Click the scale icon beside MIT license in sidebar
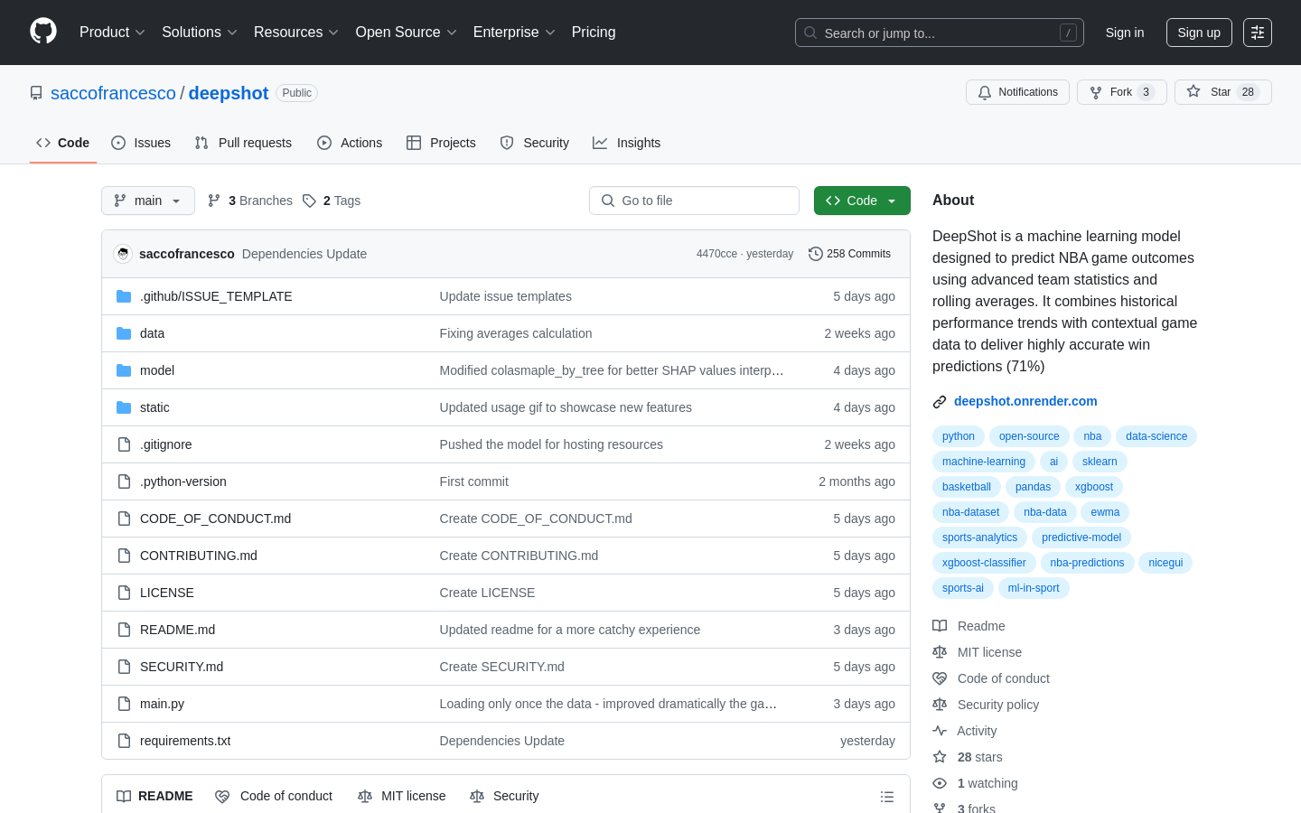This screenshot has height=813, width=1301. (x=940, y=652)
